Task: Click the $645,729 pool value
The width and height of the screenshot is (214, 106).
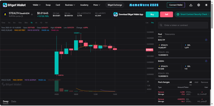Action: (x=162, y=40)
